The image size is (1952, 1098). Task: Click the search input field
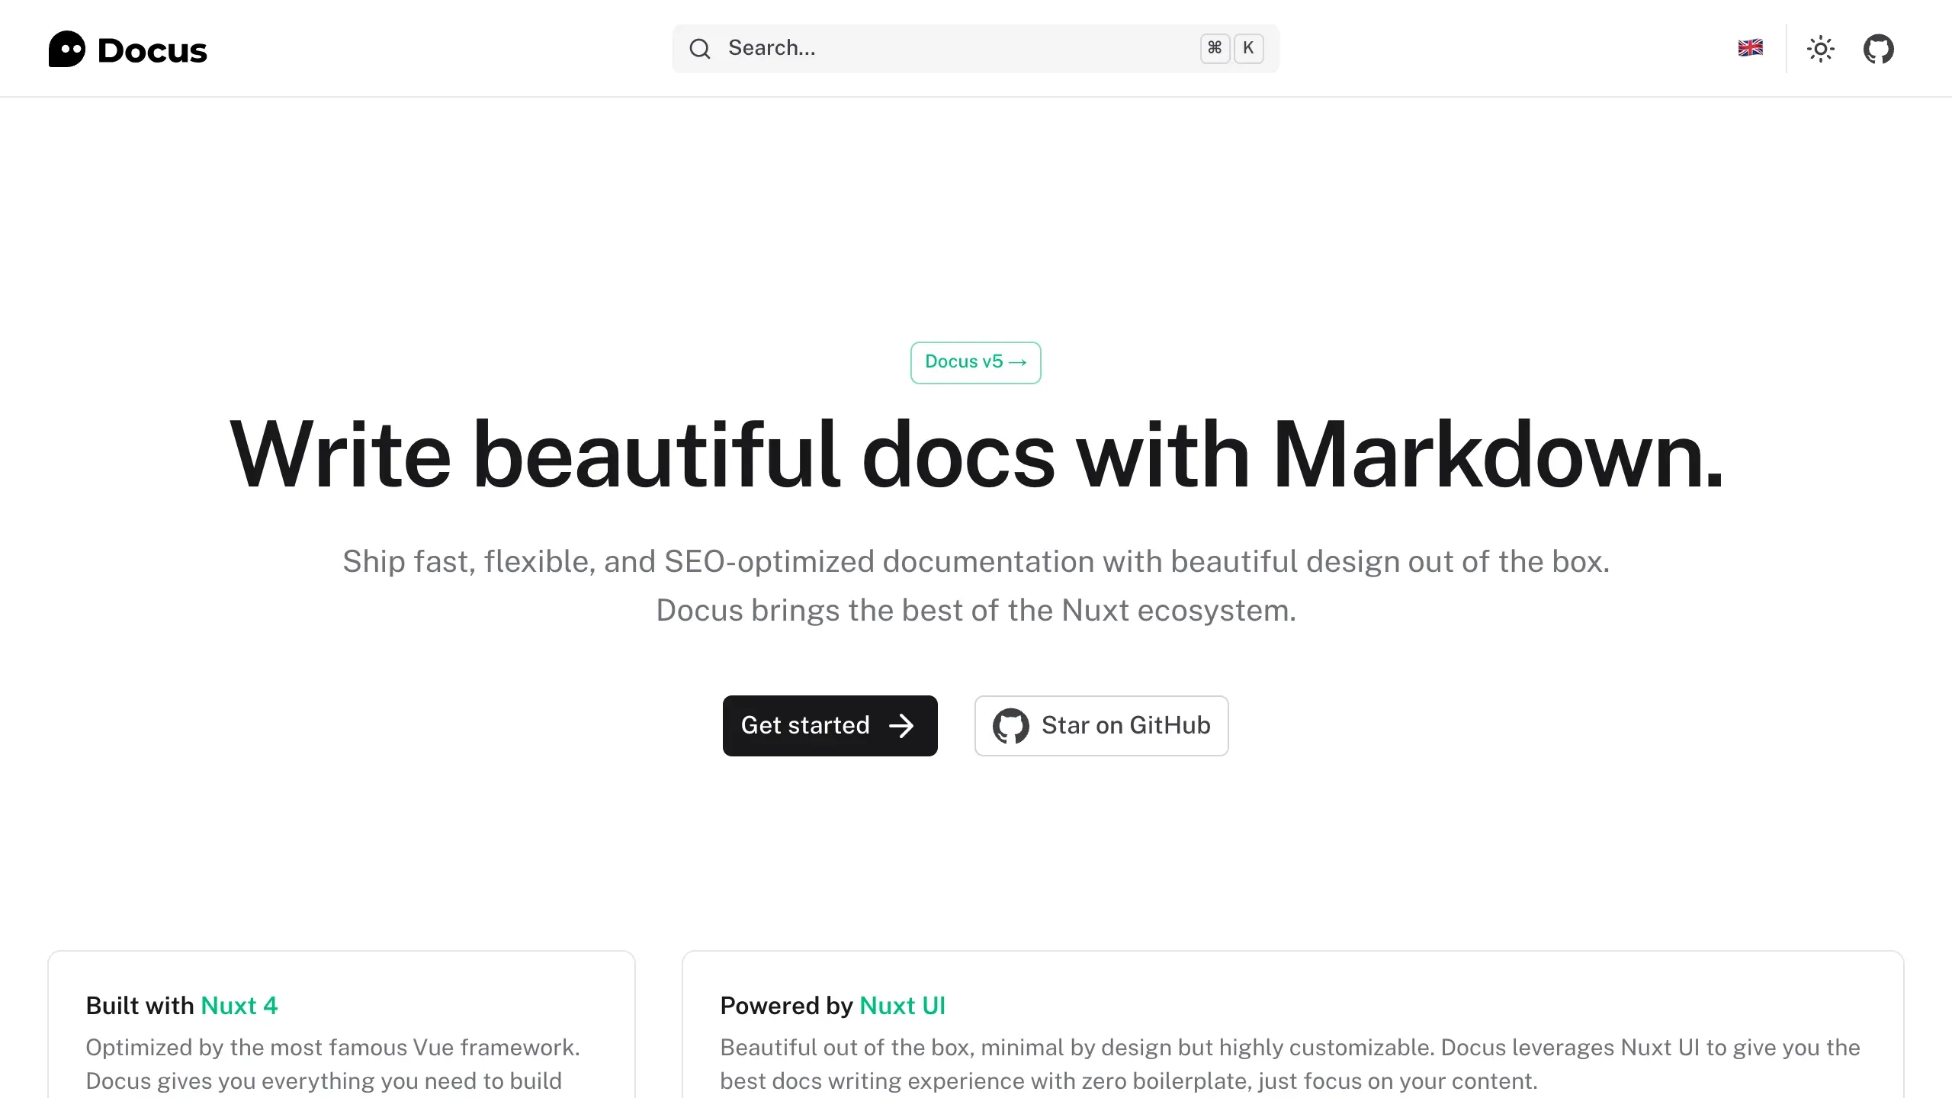click(x=915, y=48)
